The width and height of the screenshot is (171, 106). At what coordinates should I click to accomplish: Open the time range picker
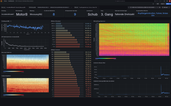pos(143,8)
